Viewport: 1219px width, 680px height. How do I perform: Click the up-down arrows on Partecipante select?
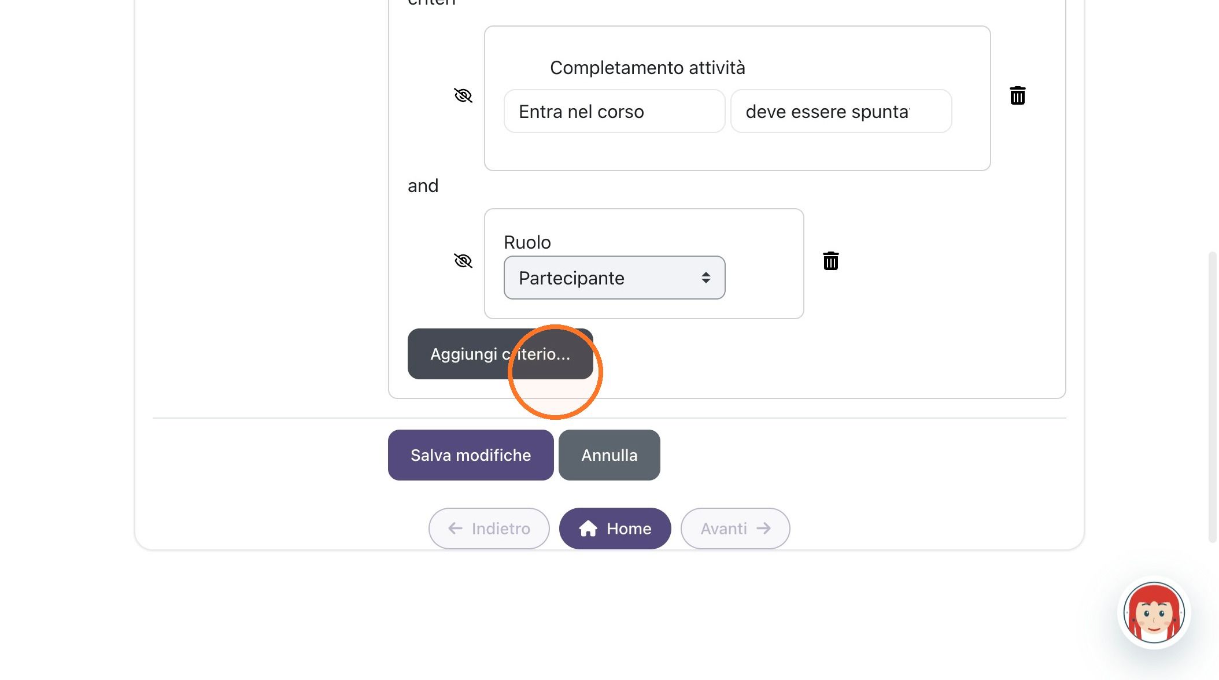(x=706, y=278)
